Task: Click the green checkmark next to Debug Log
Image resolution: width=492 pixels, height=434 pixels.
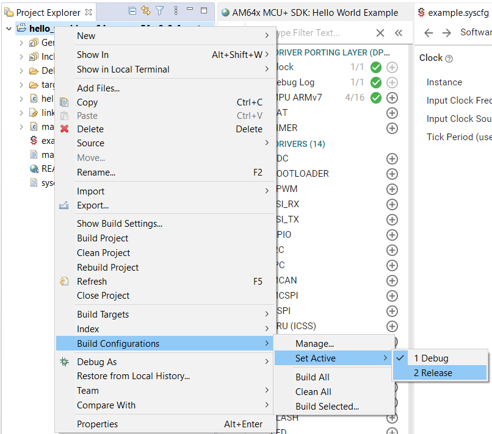Action: click(x=376, y=82)
